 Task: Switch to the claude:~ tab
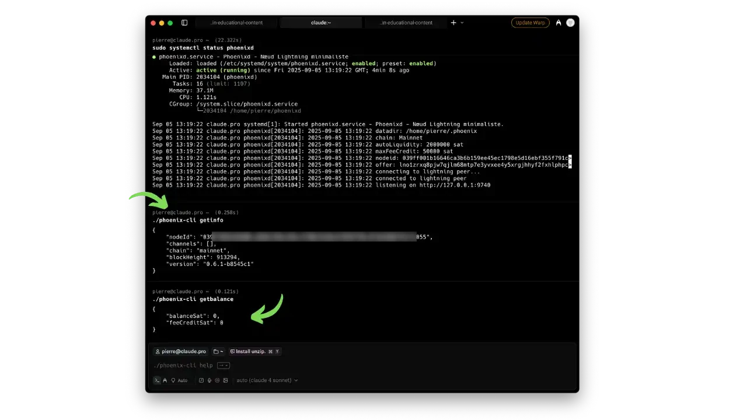(320, 22)
